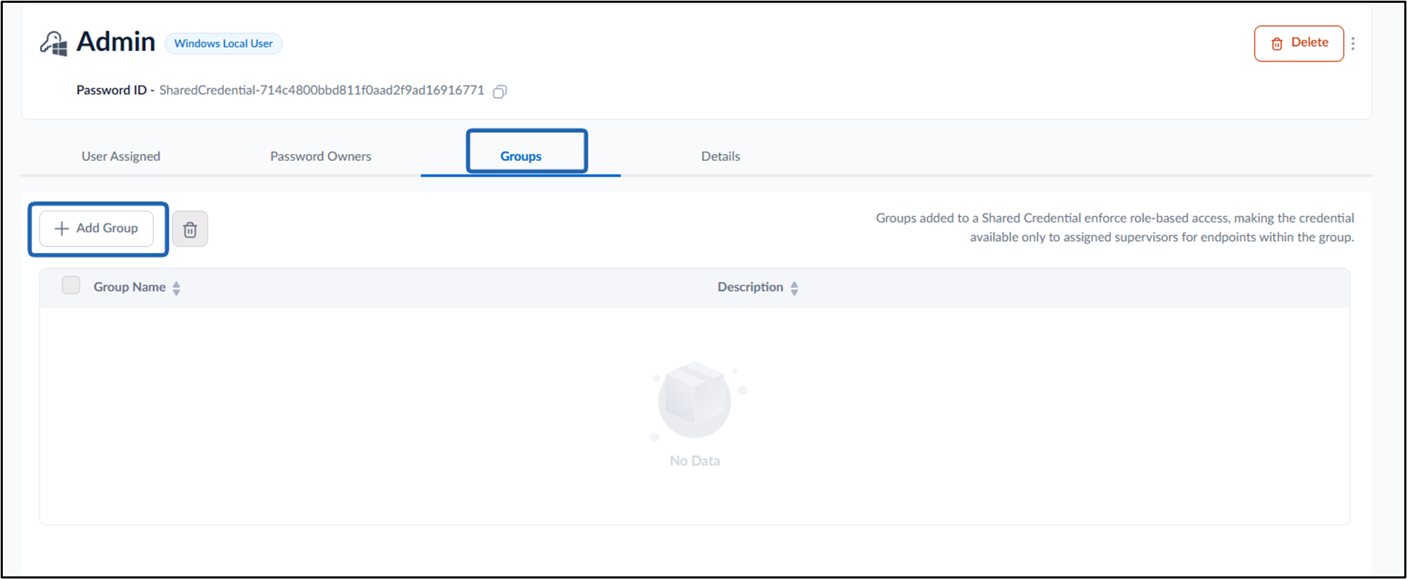Sort by Description column arrows
1407x579 pixels.
(x=794, y=288)
